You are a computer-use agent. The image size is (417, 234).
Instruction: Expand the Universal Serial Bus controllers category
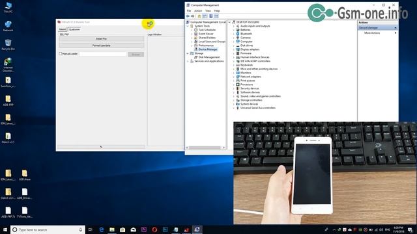(234, 108)
